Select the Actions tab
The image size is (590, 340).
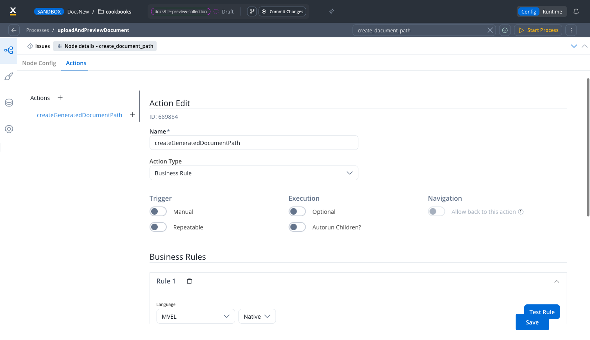coord(76,63)
